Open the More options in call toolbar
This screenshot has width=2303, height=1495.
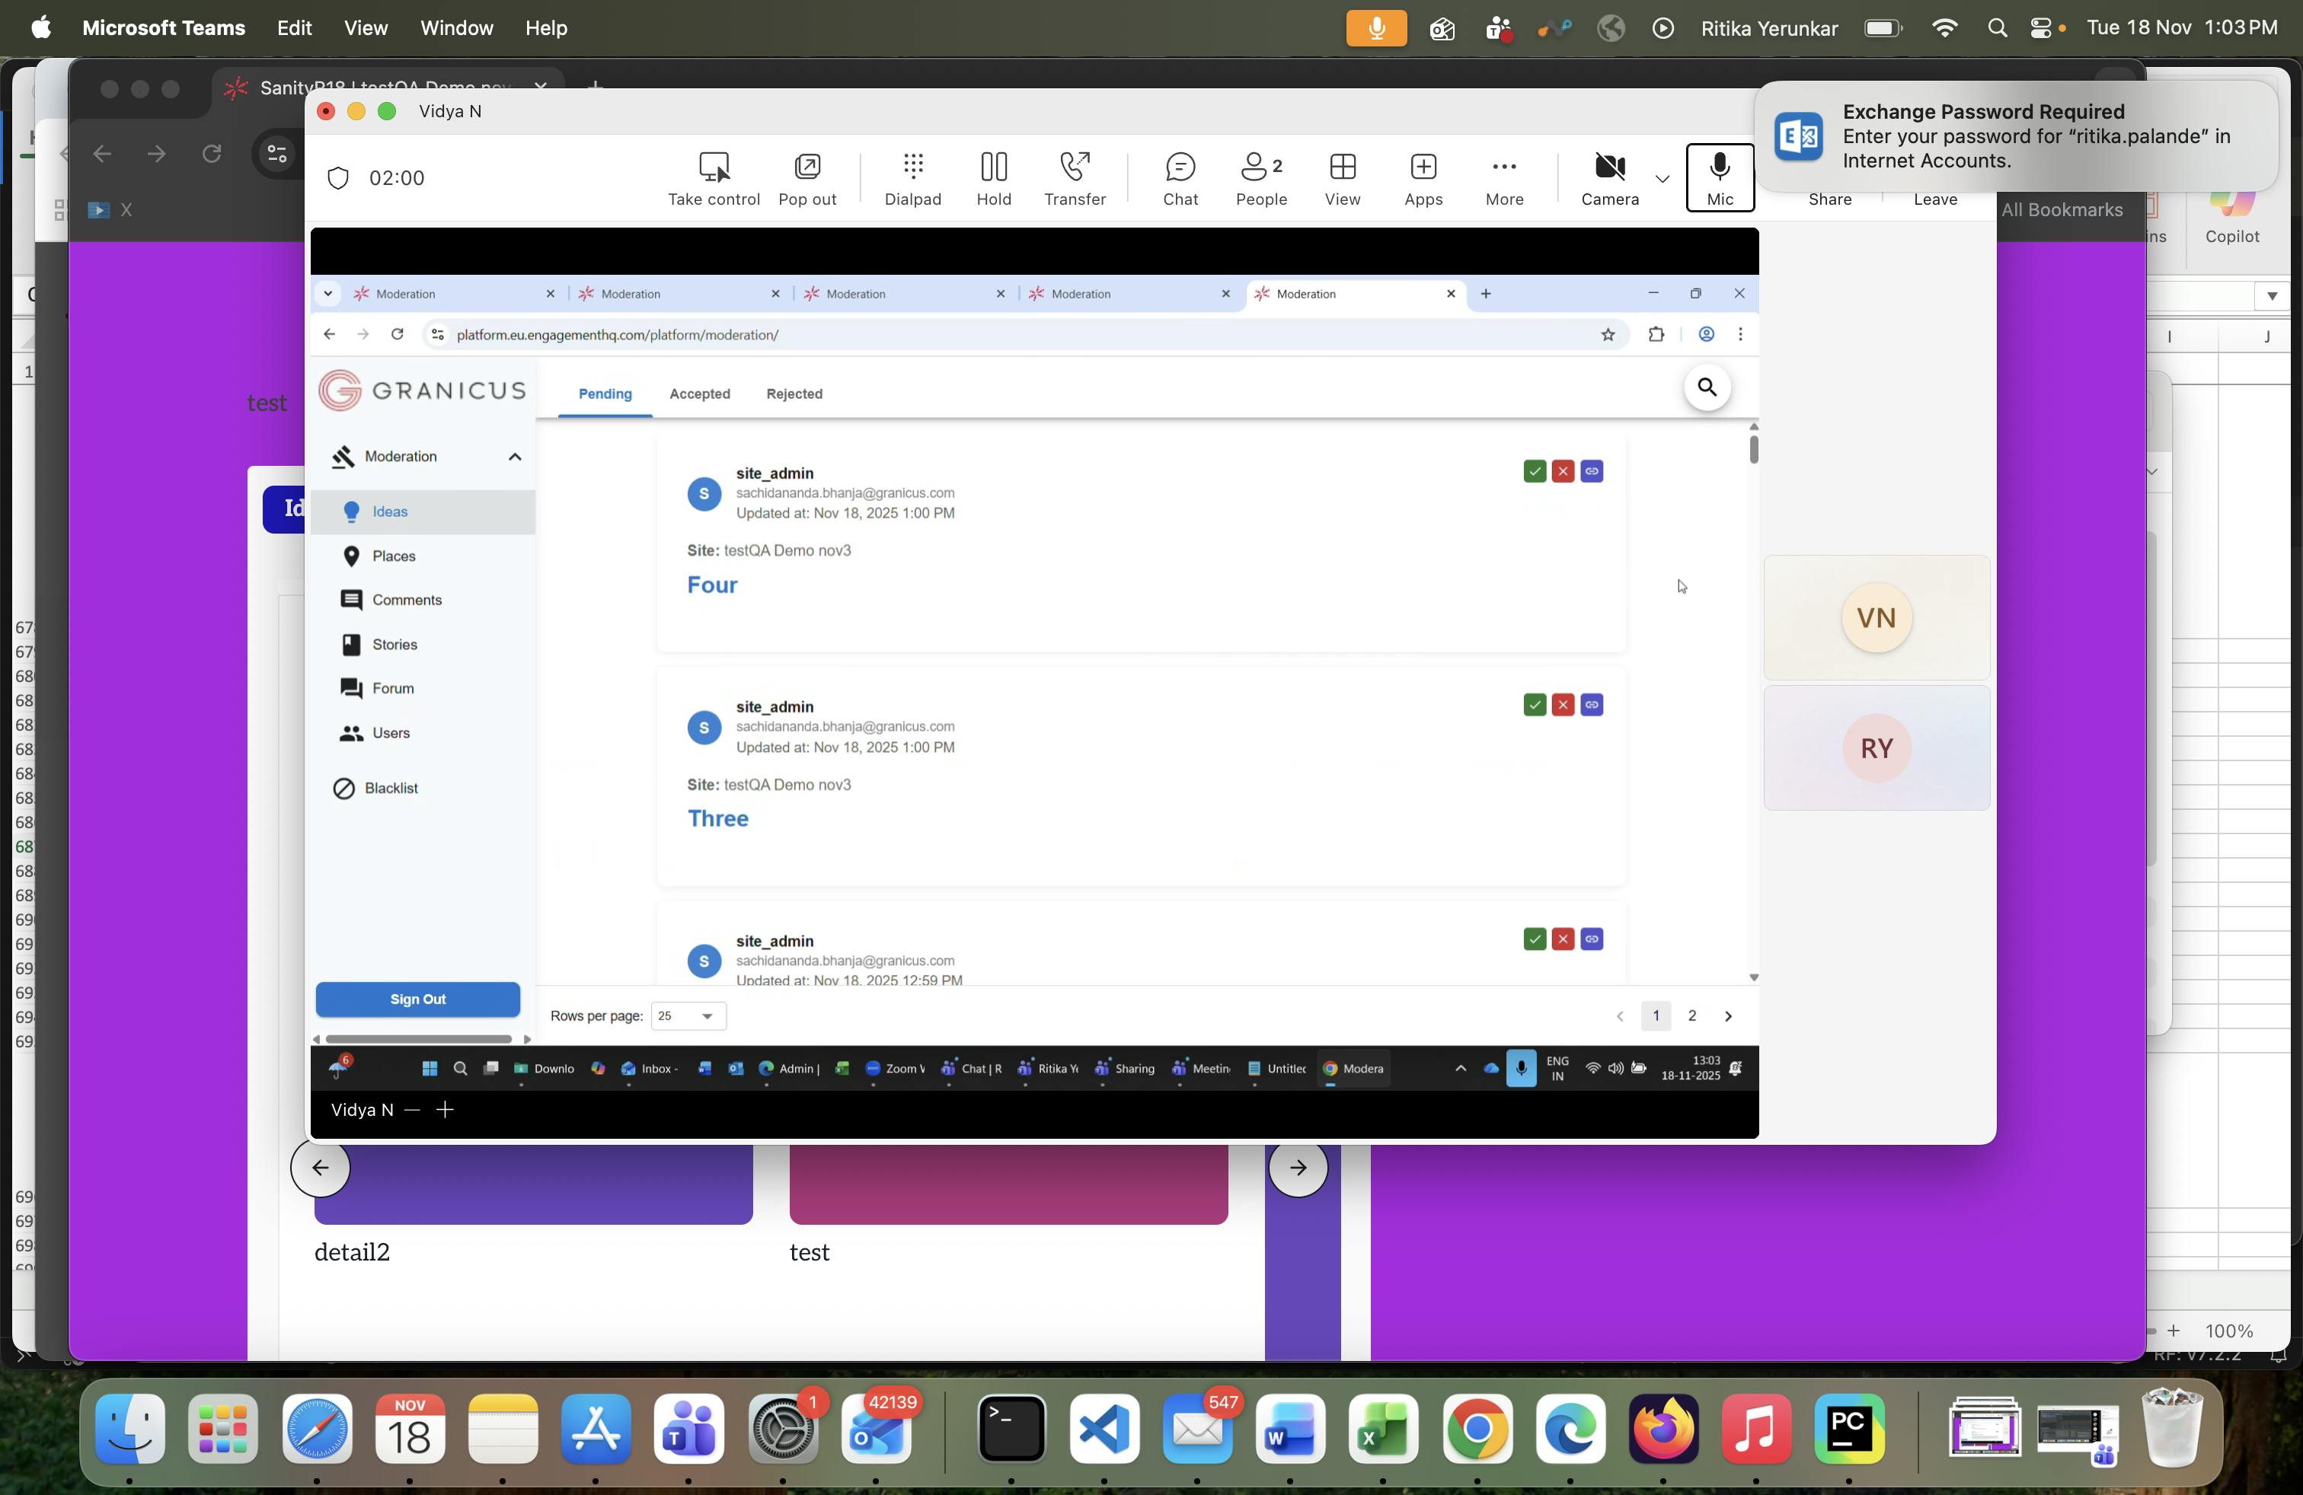click(1503, 168)
